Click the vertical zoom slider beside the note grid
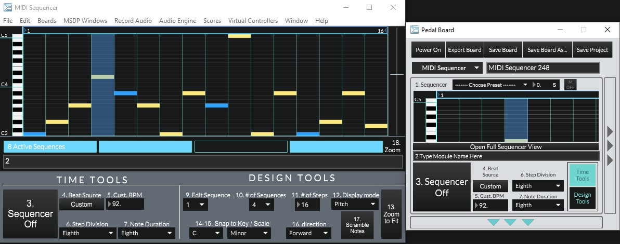The width and height of the screenshot is (620, 244). point(396,75)
